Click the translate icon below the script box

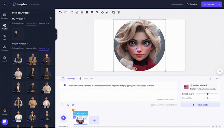[67, 105]
